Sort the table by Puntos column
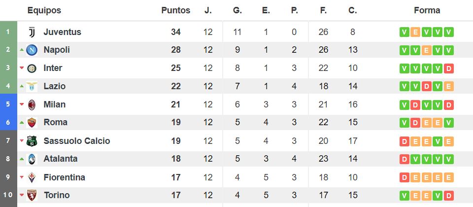The image size is (473, 207). 175,10
